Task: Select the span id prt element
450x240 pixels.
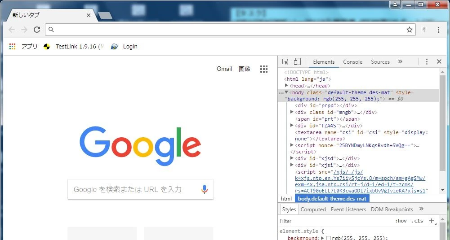Action: coord(327,119)
